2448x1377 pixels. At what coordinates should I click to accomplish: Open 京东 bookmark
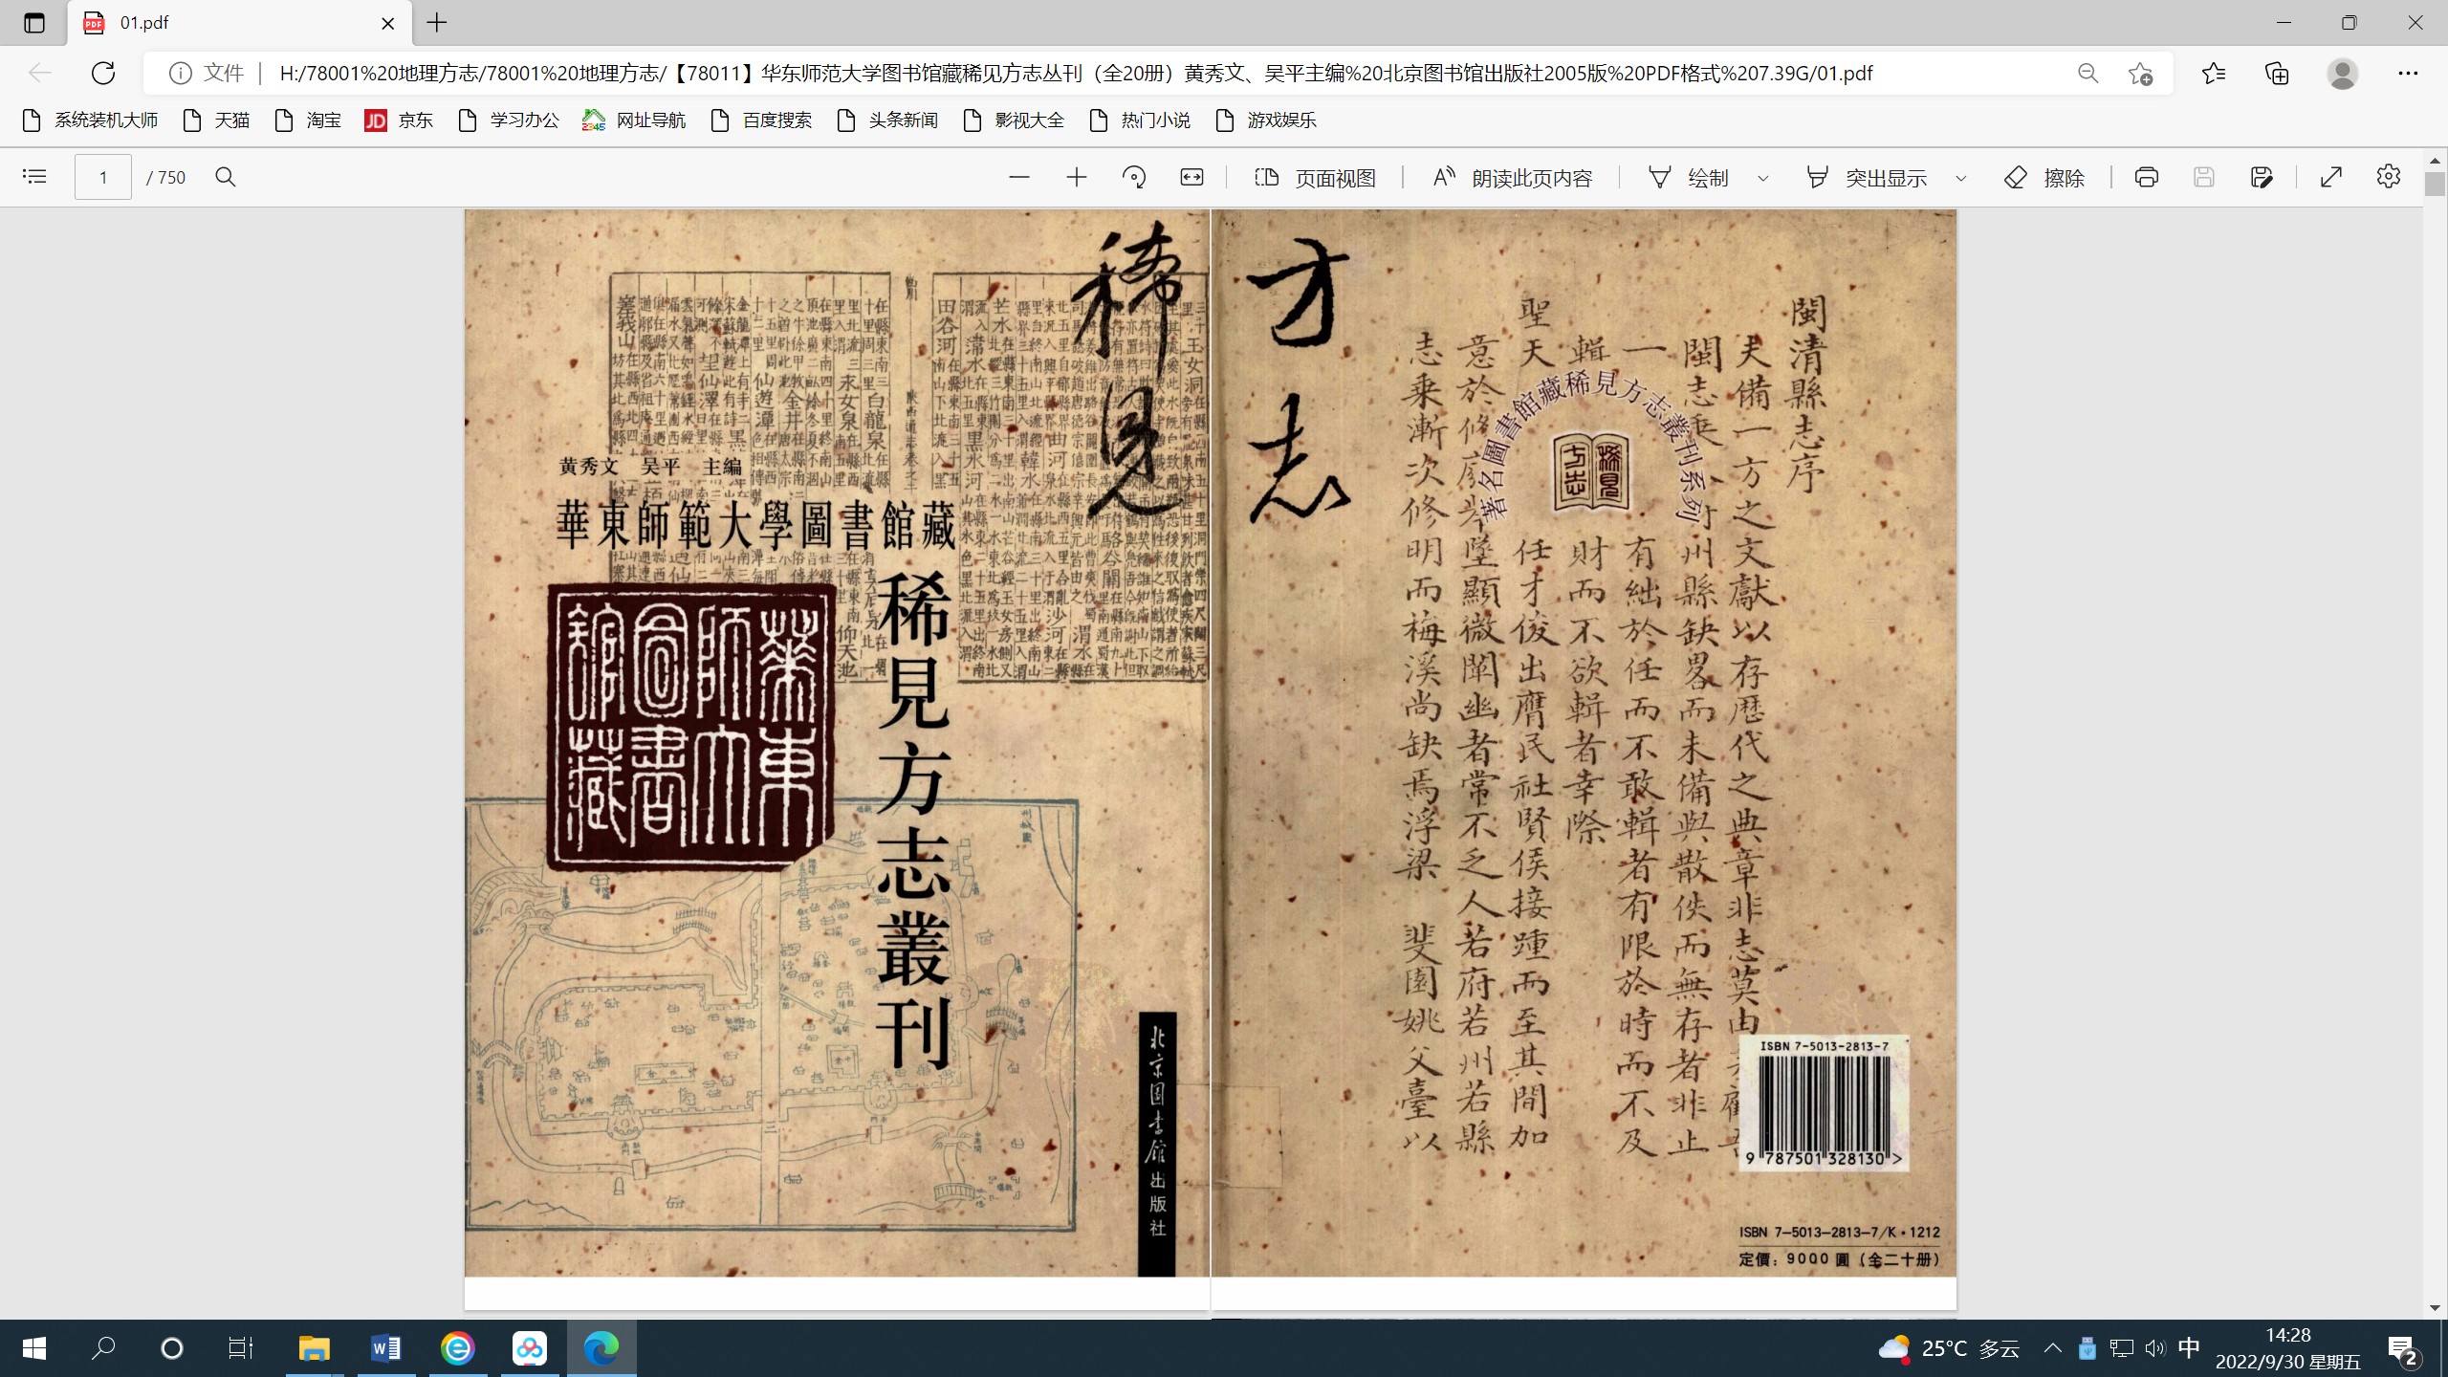[x=399, y=120]
